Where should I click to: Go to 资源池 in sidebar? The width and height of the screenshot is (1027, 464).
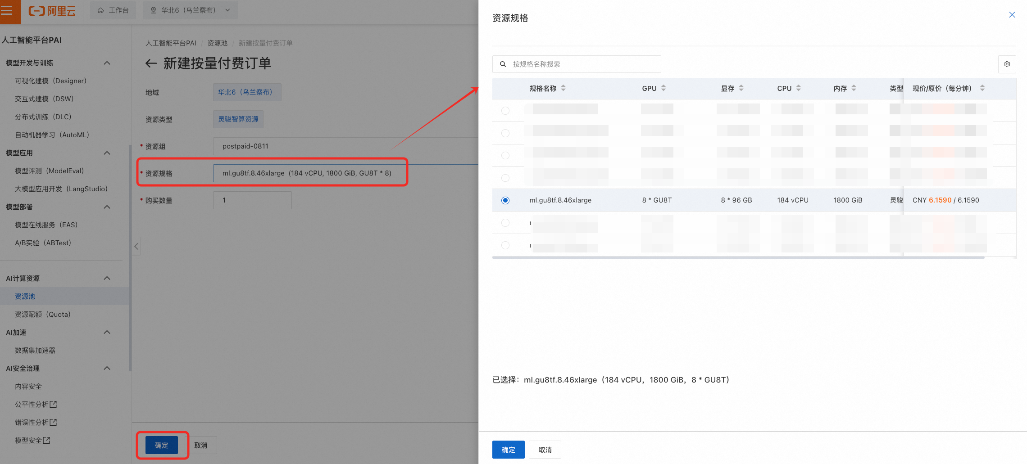click(25, 296)
